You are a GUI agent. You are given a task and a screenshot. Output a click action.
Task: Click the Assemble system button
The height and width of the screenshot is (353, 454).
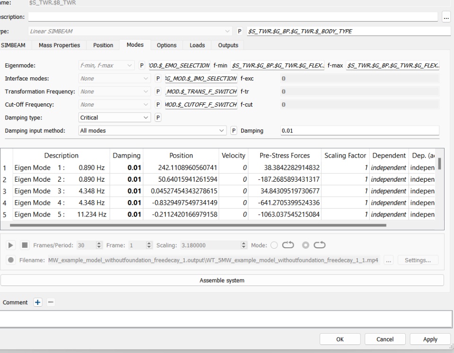click(x=222, y=280)
